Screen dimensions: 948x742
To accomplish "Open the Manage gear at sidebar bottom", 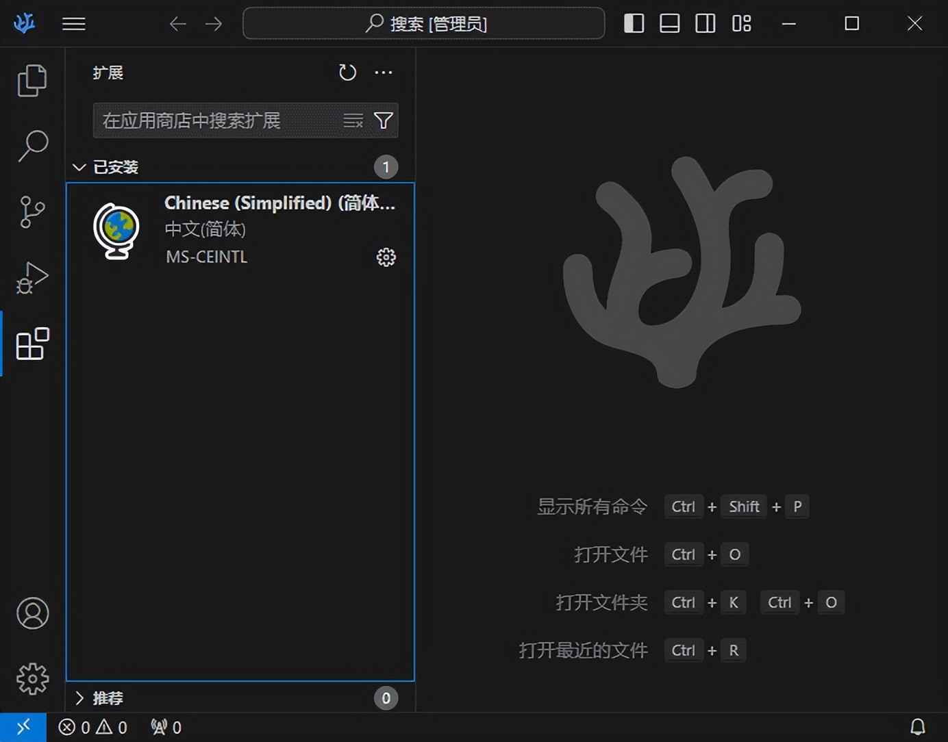I will (32, 679).
